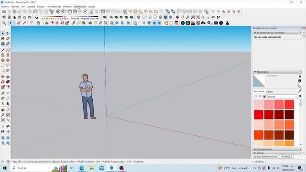This screenshot has height=172, width=306.
Task: Activate the Section Plane tool
Action: coord(8,131)
